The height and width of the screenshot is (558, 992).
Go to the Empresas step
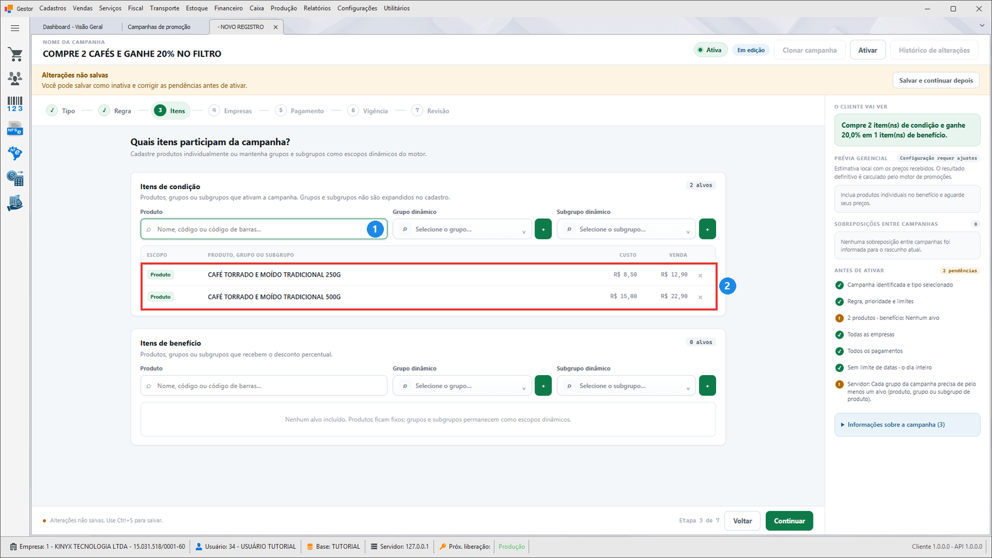(231, 110)
